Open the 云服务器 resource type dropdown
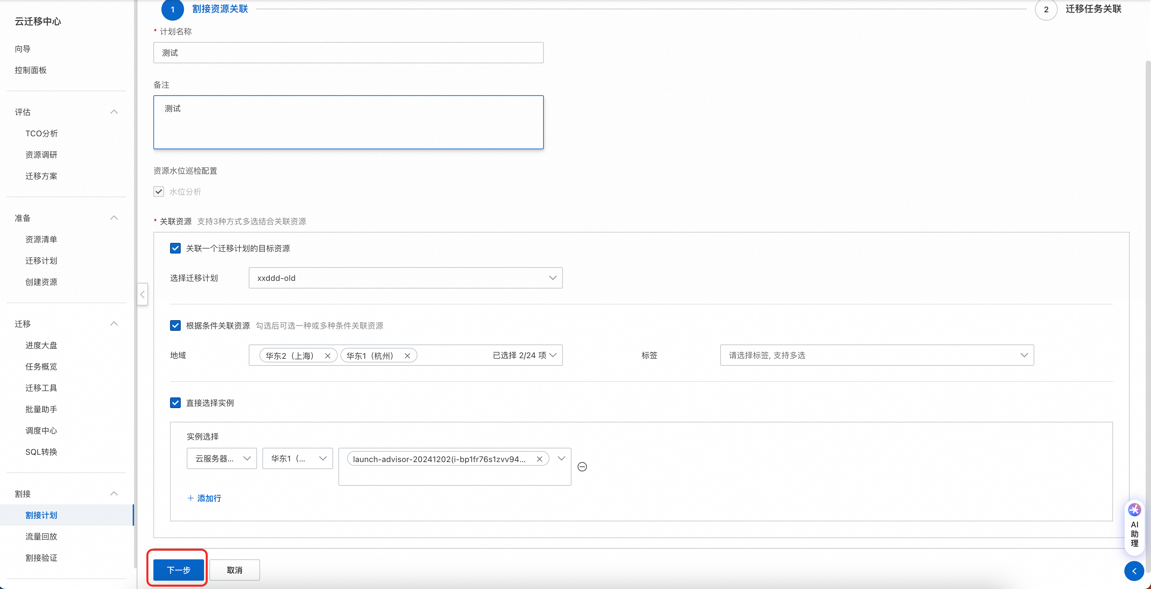 [222, 459]
